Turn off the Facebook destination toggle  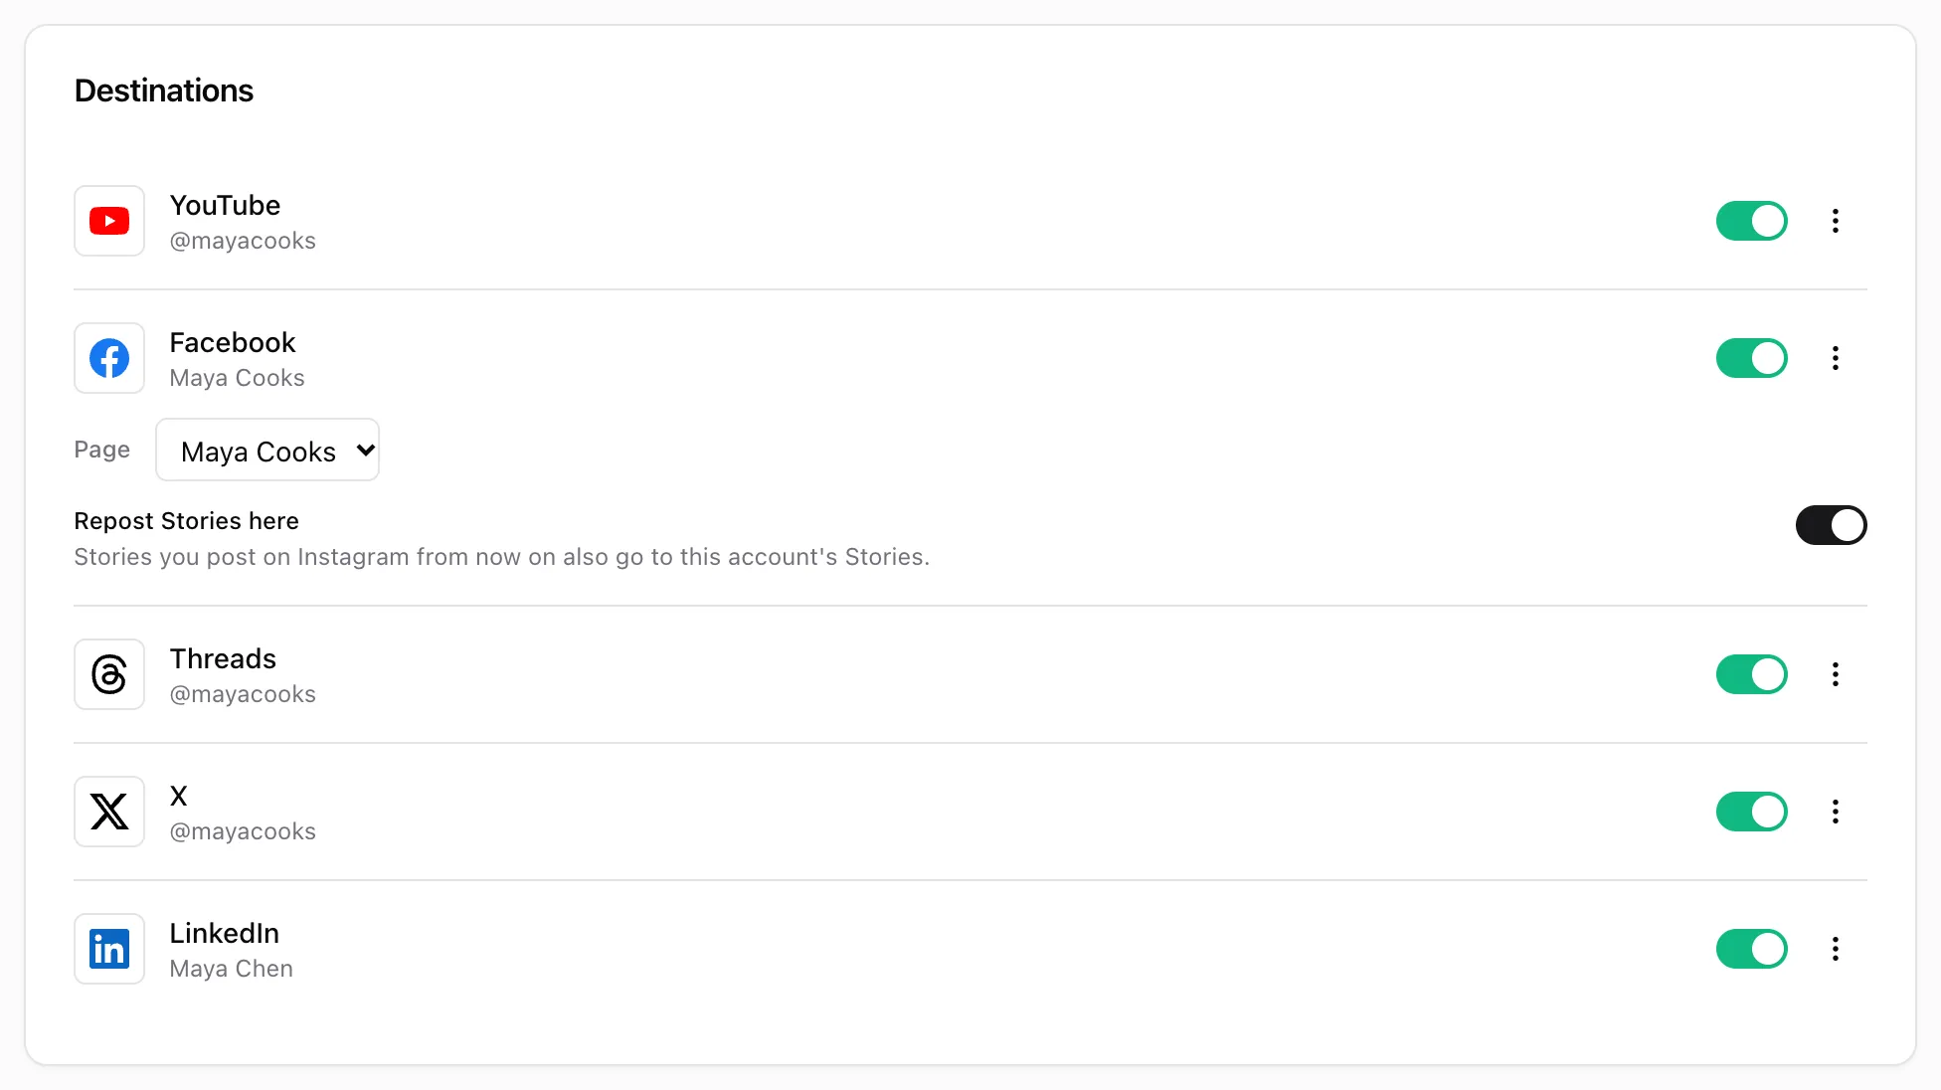click(1752, 358)
